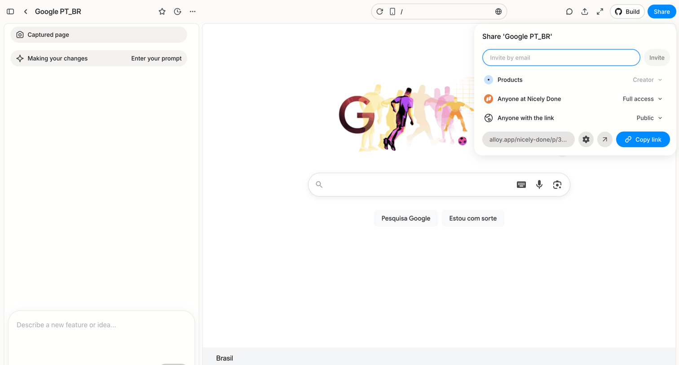The image size is (679, 365).
Task: Click the blue Share button
Action: (x=661, y=12)
